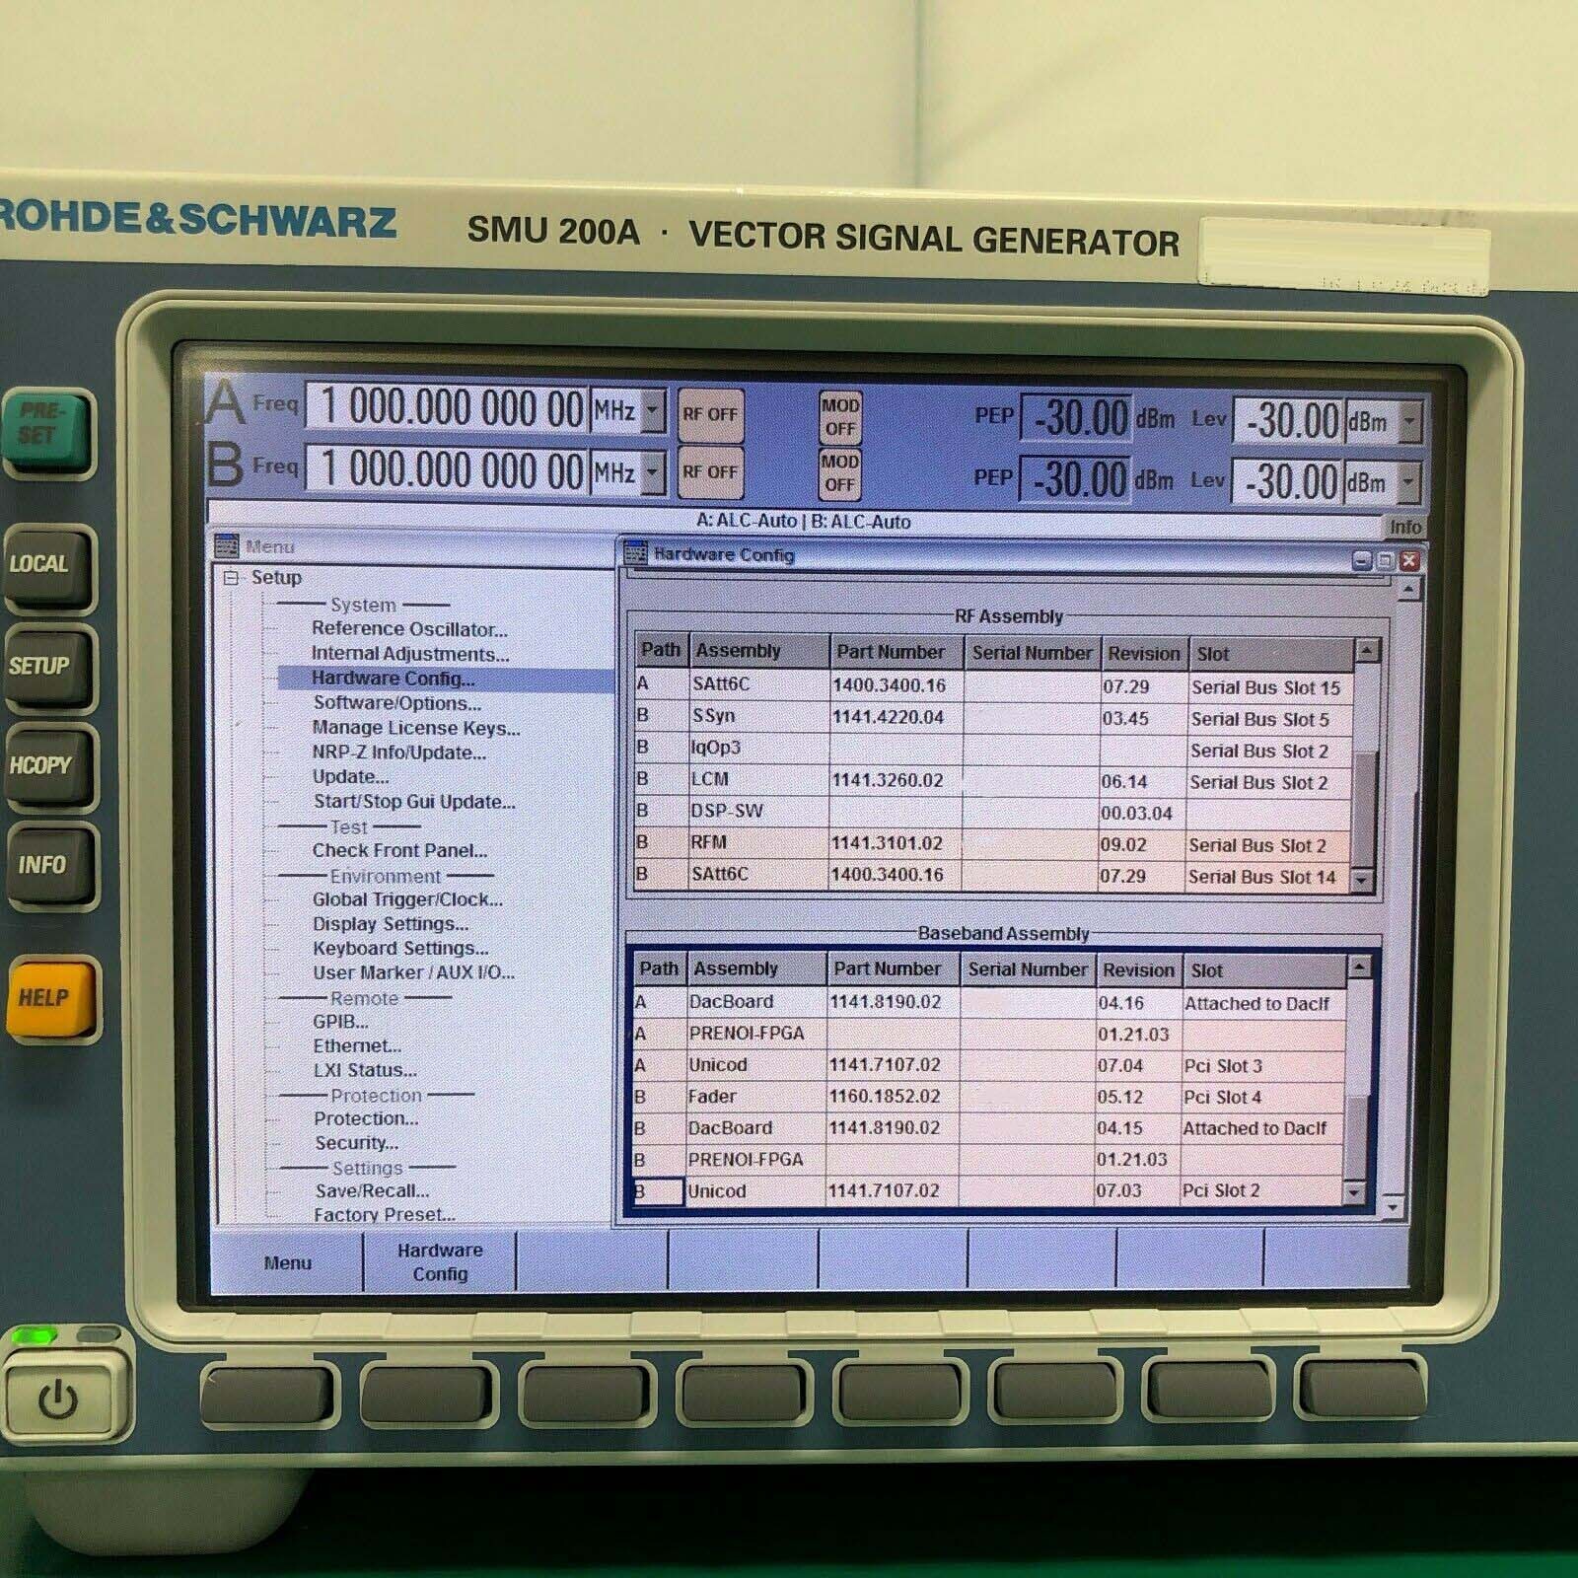
Task: Click RF Assembly Revision column header
Action: coord(1144,653)
